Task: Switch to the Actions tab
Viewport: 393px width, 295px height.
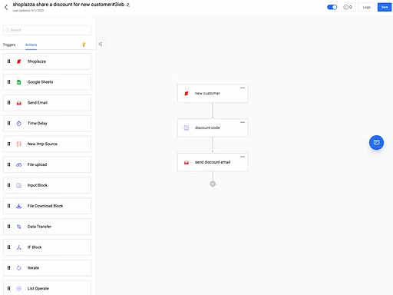Action: pos(31,45)
